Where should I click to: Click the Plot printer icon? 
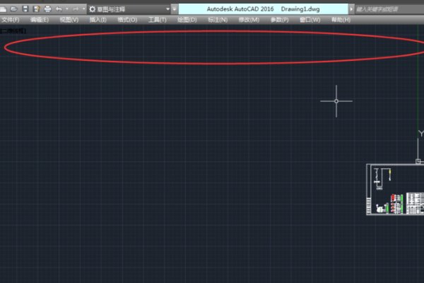tap(47, 9)
